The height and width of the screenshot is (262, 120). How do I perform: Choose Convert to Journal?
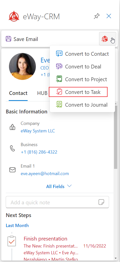[82, 105]
